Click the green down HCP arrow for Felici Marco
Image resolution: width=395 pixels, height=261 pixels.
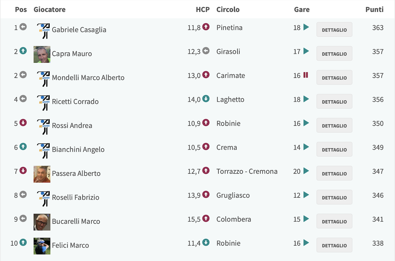[x=206, y=242]
